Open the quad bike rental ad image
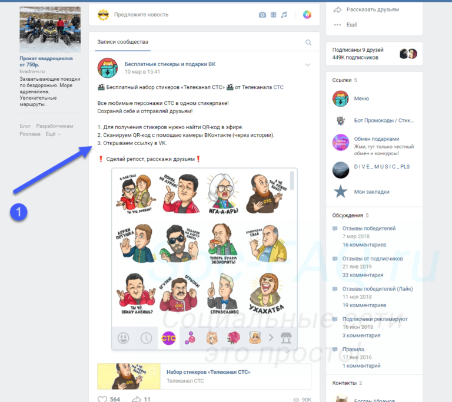 coord(50,29)
